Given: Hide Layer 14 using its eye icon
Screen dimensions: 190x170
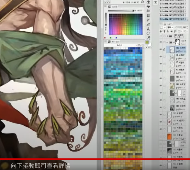Looking at the screenshot, I should point(161,49).
